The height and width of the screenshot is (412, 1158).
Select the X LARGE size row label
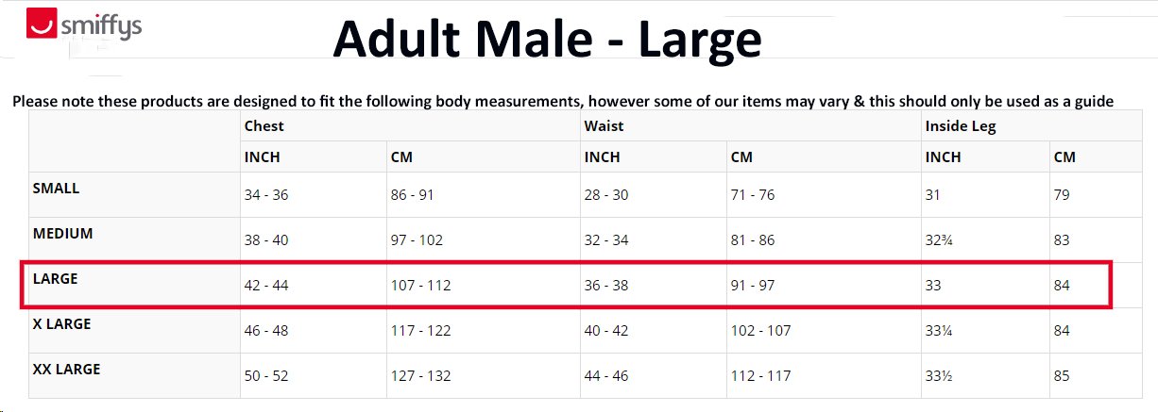pyautogui.click(x=63, y=324)
